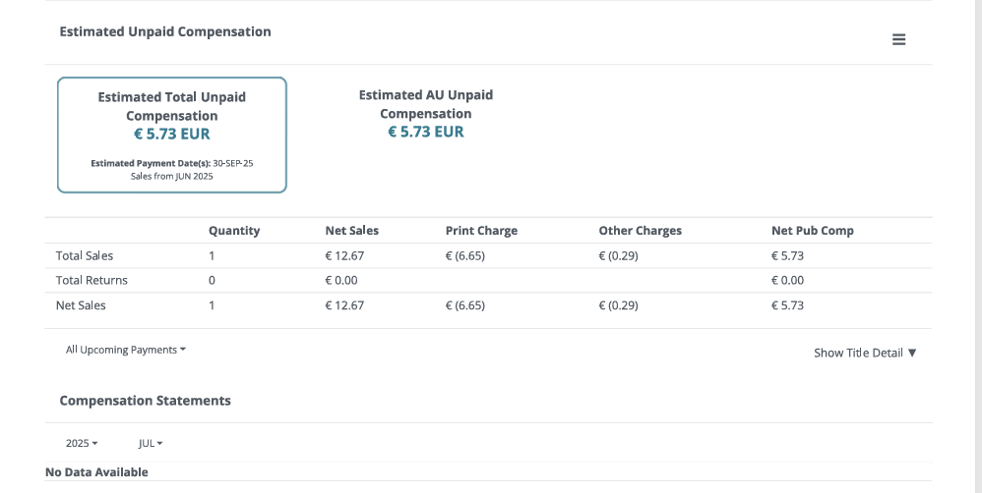This screenshot has width=982, height=493.
Task: Click the Other Charges column header
Action: tap(640, 231)
